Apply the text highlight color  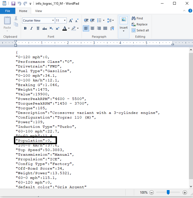point(74,28)
